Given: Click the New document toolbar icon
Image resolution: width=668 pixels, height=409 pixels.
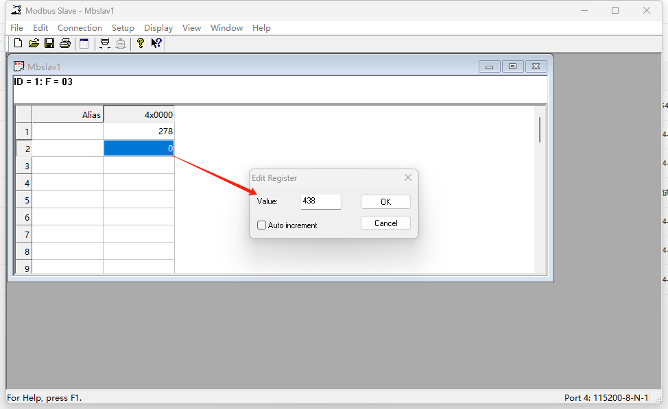Looking at the screenshot, I should pyautogui.click(x=19, y=43).
